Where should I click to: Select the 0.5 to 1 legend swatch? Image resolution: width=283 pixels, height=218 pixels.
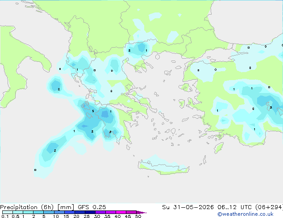[x=18, y=212]
